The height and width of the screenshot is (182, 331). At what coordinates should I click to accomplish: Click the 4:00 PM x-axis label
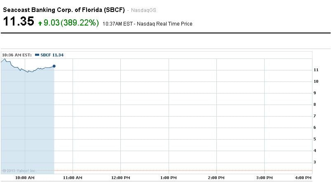pyautogui.click(x=303, y=177)
